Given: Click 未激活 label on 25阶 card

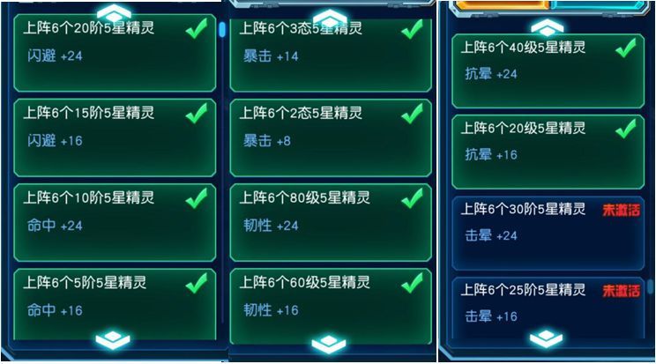Looking at the screenshot, I should 622,290.
